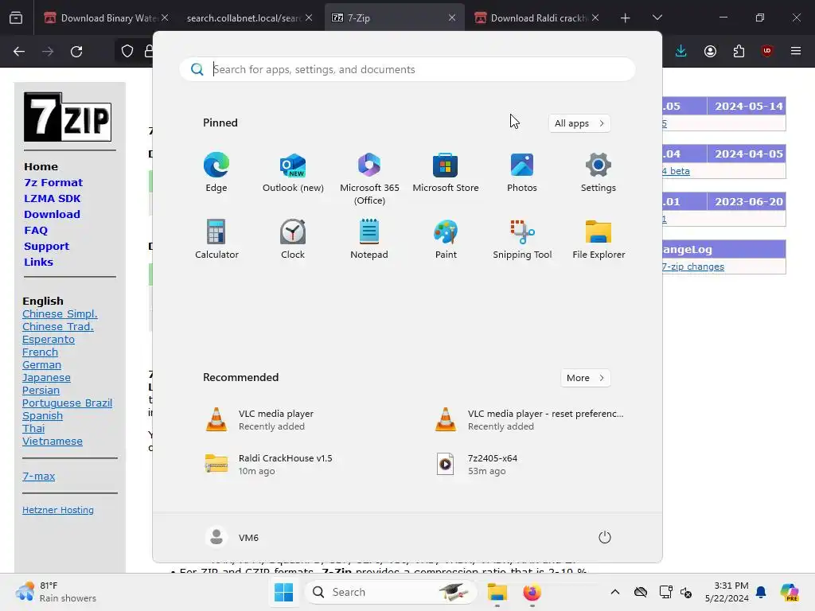The width and height of the screenshot is (815, 611).
Task: Show hidden system tray icons
Action: pos(615,592)
